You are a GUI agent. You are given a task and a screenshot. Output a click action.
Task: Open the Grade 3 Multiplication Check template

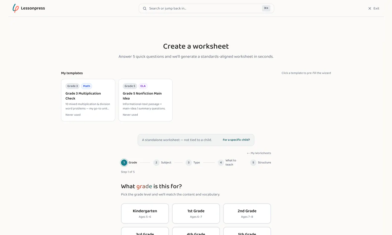click(88, 100)
